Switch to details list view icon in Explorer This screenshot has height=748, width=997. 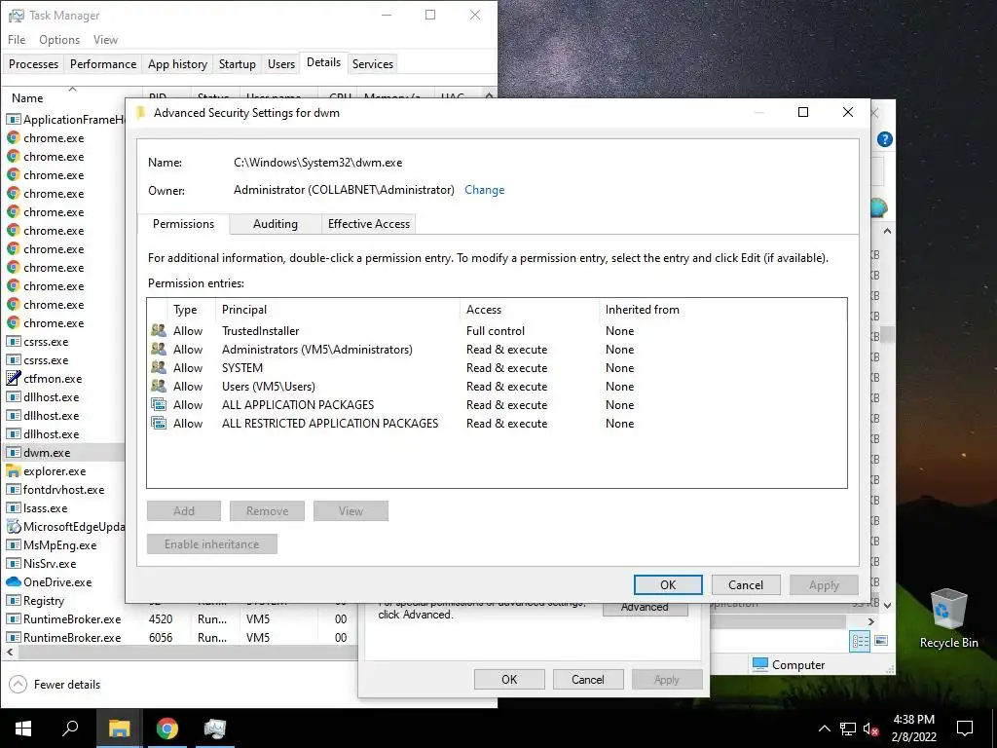coord(860,641)
